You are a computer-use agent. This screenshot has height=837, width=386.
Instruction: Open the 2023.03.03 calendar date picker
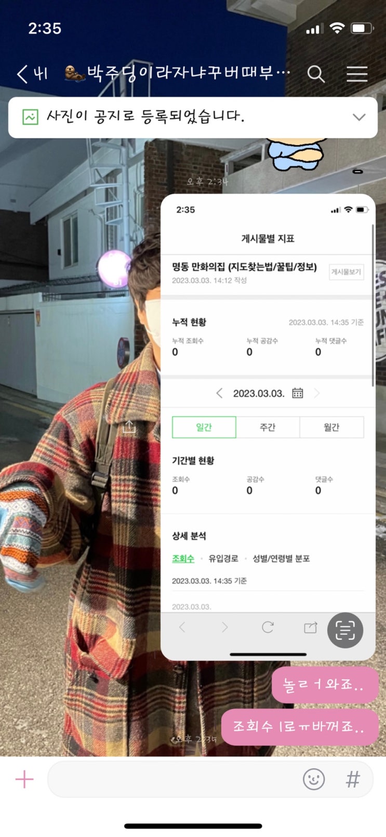pyautogui.click(x=297, y=393)
